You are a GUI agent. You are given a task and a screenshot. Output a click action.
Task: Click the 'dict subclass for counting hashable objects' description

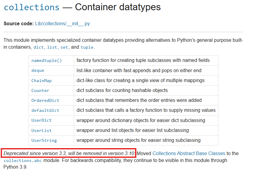(122, 90)
